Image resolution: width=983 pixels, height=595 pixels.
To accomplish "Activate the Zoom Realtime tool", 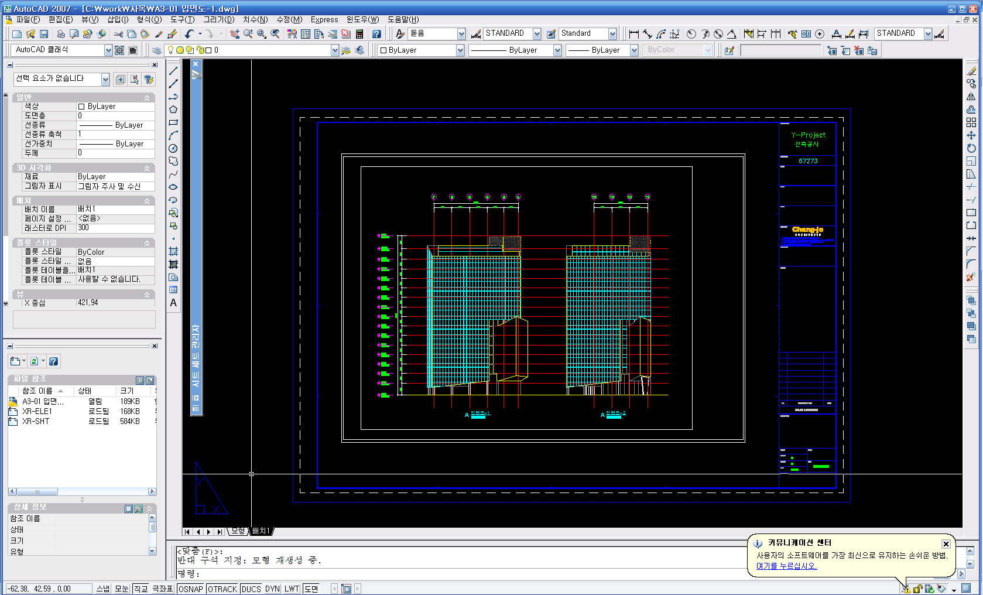I will point(248,34).
